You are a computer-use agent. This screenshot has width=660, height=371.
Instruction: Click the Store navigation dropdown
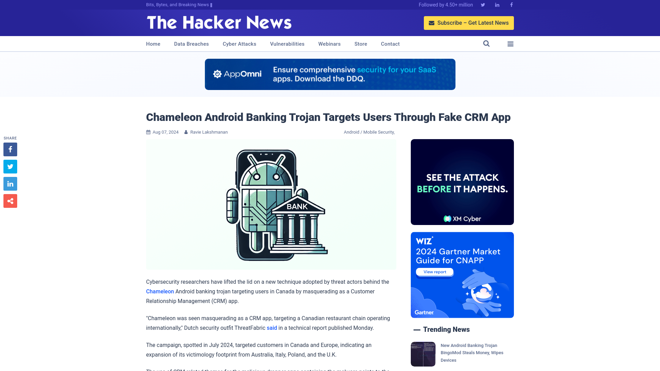click(361, 44)
